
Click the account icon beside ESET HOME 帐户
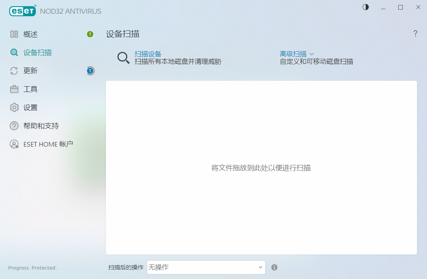(x=14, y=144)
